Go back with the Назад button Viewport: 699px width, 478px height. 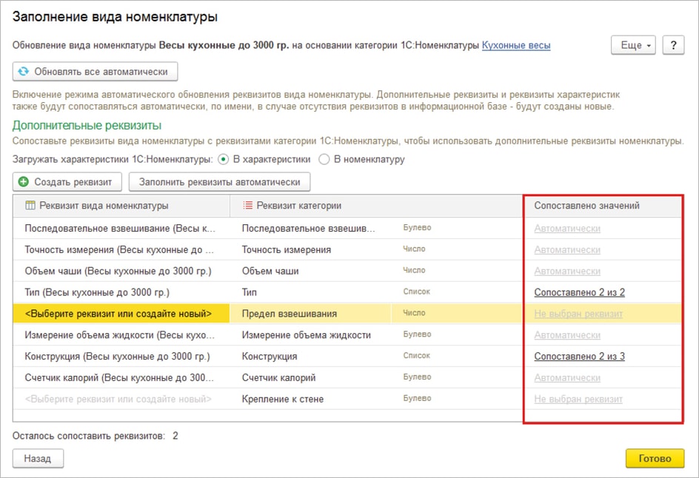point(38,458)
